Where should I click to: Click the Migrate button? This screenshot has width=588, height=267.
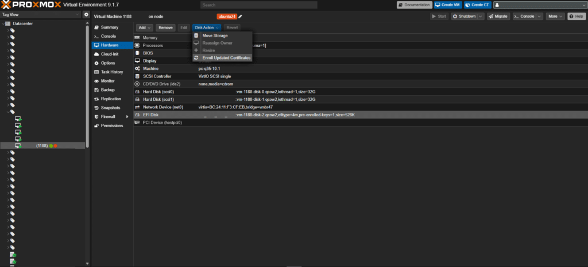coord(498,17)
